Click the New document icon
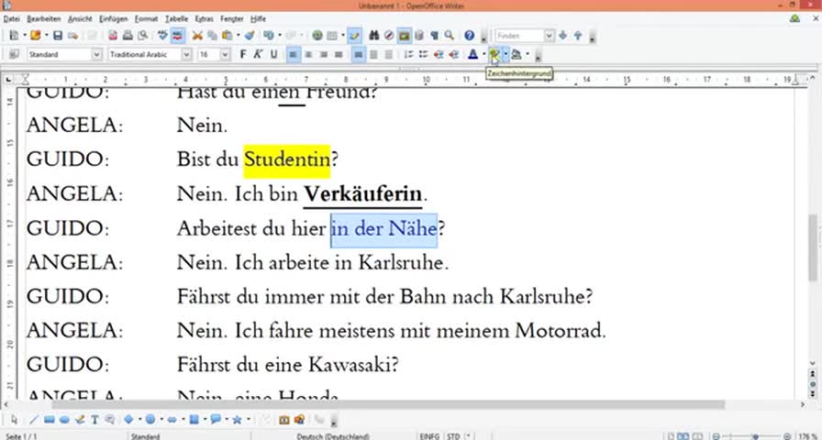 tap(14, 36)
